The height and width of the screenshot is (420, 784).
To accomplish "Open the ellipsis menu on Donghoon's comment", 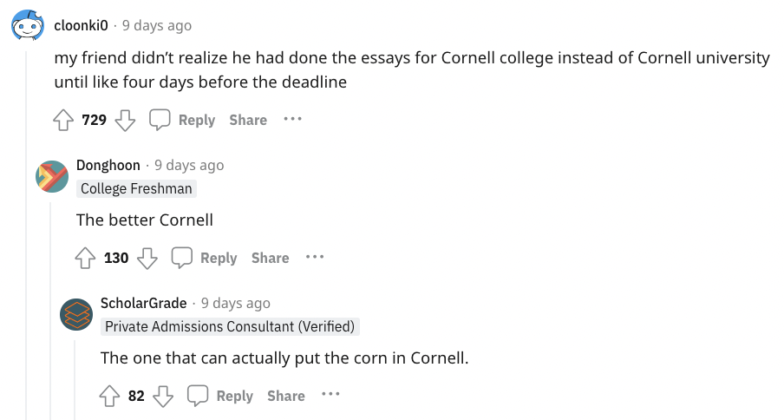I will [x=315, y=257].
